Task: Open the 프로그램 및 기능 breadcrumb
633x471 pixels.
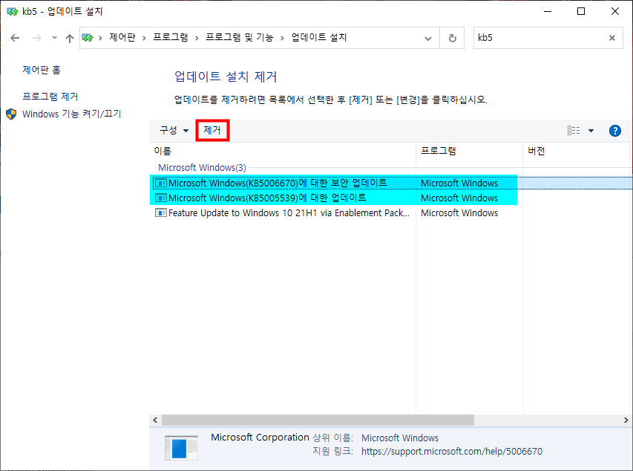Action: pos(240,38)
